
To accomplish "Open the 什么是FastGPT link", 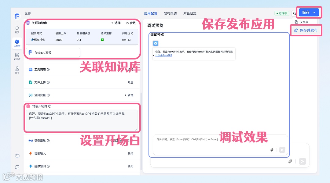I will click(x=164, y=55).
